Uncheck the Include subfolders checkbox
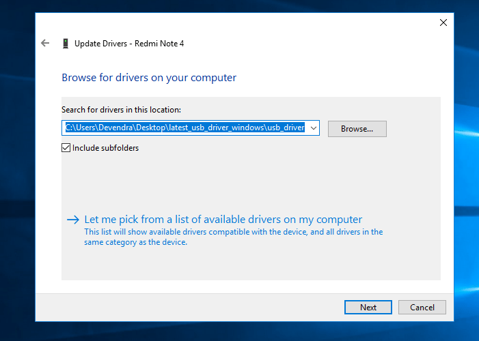 [66, 148]
